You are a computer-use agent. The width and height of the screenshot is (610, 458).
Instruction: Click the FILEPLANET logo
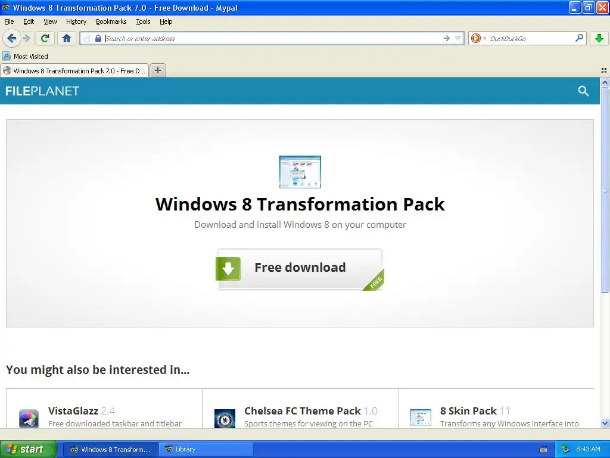(x=42, y=91)
